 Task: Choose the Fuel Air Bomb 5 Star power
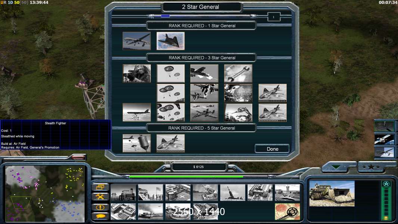137,143
